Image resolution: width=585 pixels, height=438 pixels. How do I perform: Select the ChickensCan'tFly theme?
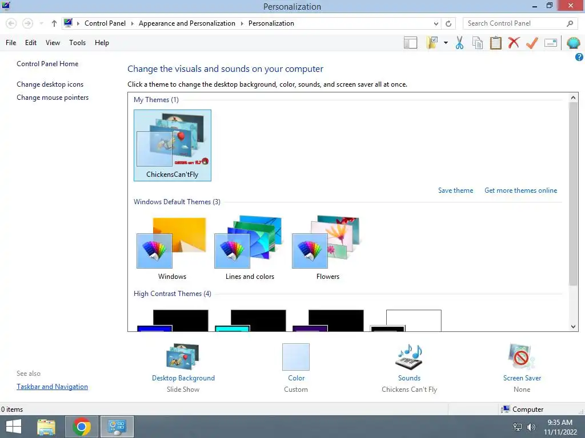pyautogui.click(x=173, y=145)
